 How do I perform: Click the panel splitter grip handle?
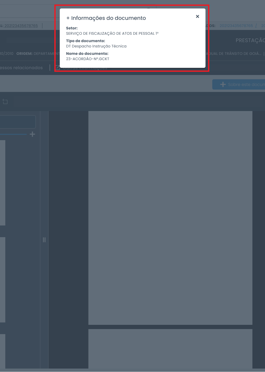pos(44,240)
